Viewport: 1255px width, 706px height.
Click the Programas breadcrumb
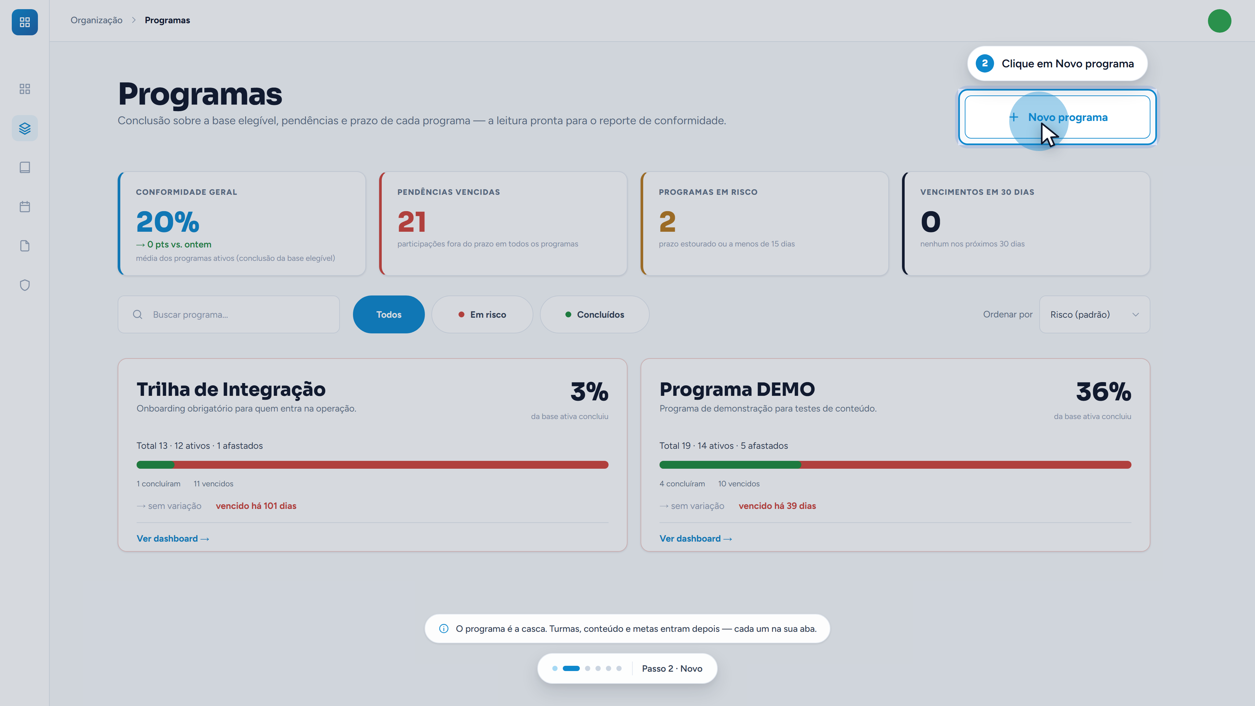click(167, 20)
